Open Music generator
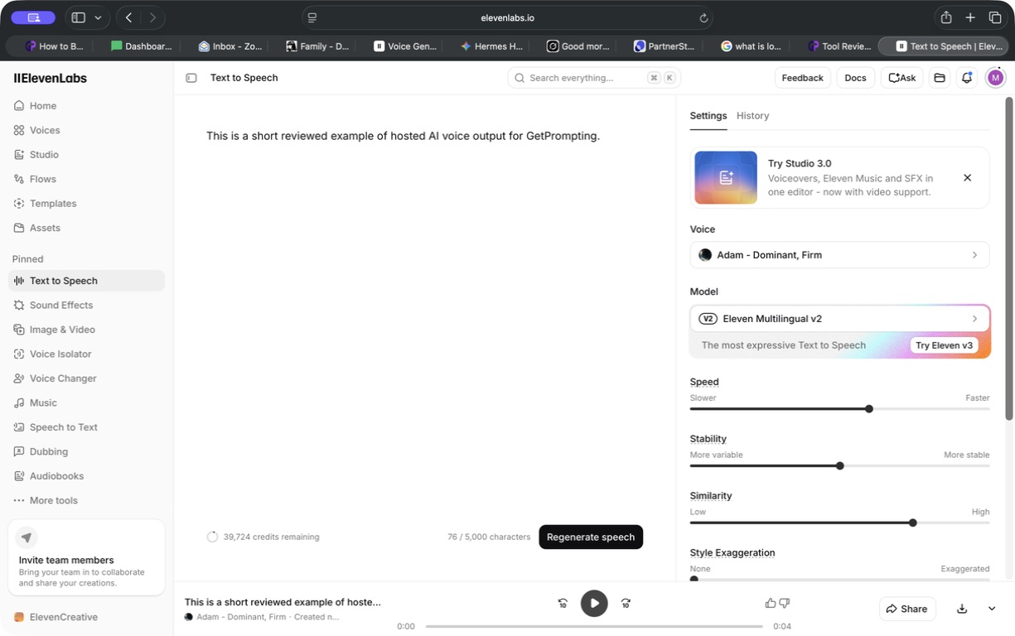 86,403
